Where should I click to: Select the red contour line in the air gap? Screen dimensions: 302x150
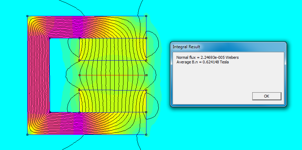(113, 75)
